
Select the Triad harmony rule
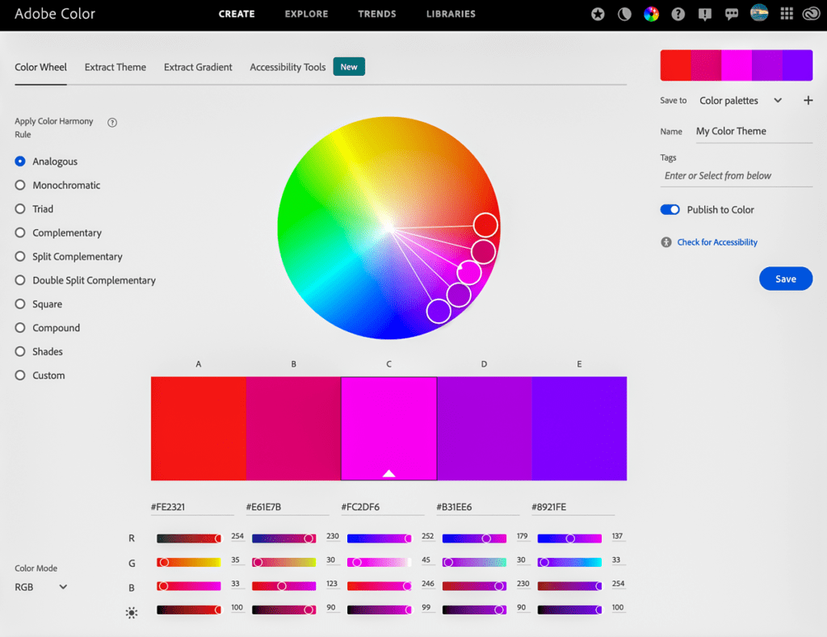(34, 209)
